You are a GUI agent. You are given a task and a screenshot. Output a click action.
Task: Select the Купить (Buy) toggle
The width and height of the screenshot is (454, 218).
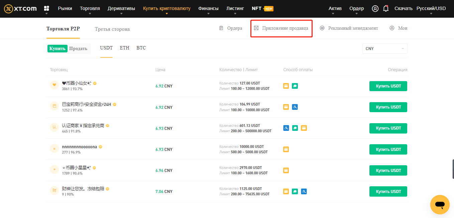click(x=58, y=48)
